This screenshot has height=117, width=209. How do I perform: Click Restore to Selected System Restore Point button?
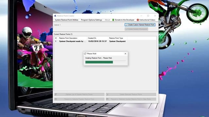click(x=79, y=99)
